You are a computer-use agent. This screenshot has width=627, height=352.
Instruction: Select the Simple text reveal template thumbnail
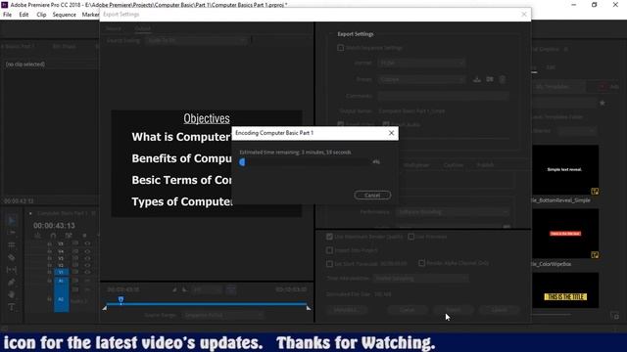[565, 169]
